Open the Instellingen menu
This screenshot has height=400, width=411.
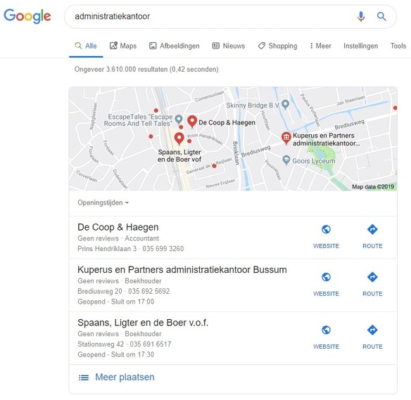coord(360,46)
